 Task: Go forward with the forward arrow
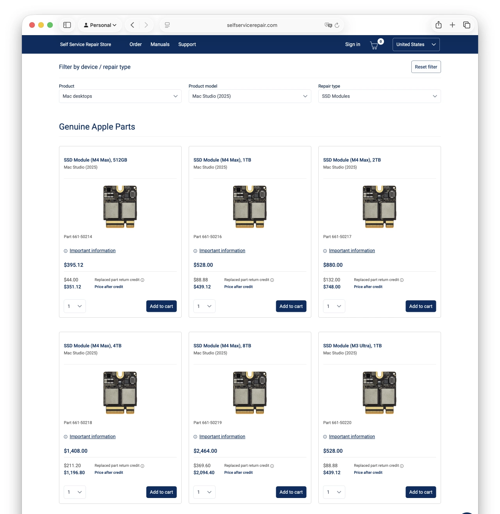146,25
